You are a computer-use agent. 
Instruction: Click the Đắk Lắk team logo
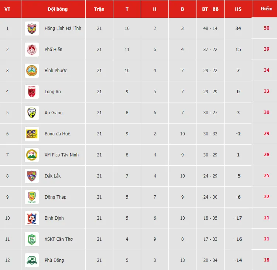tap(31, 176)
